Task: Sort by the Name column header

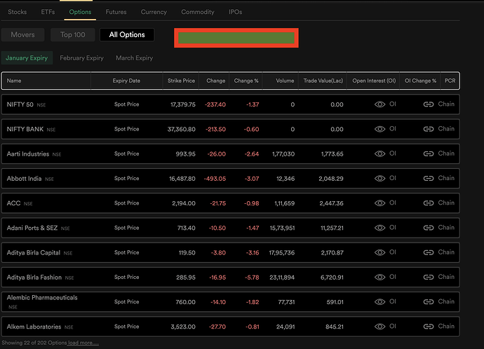Action: (x=14, y=81)
